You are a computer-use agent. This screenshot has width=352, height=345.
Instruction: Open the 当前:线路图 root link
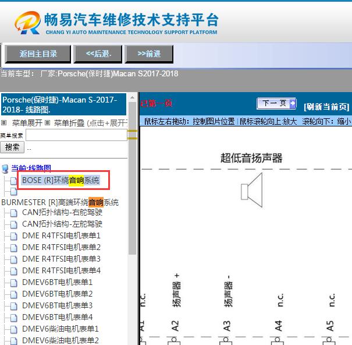coord(31,168)
